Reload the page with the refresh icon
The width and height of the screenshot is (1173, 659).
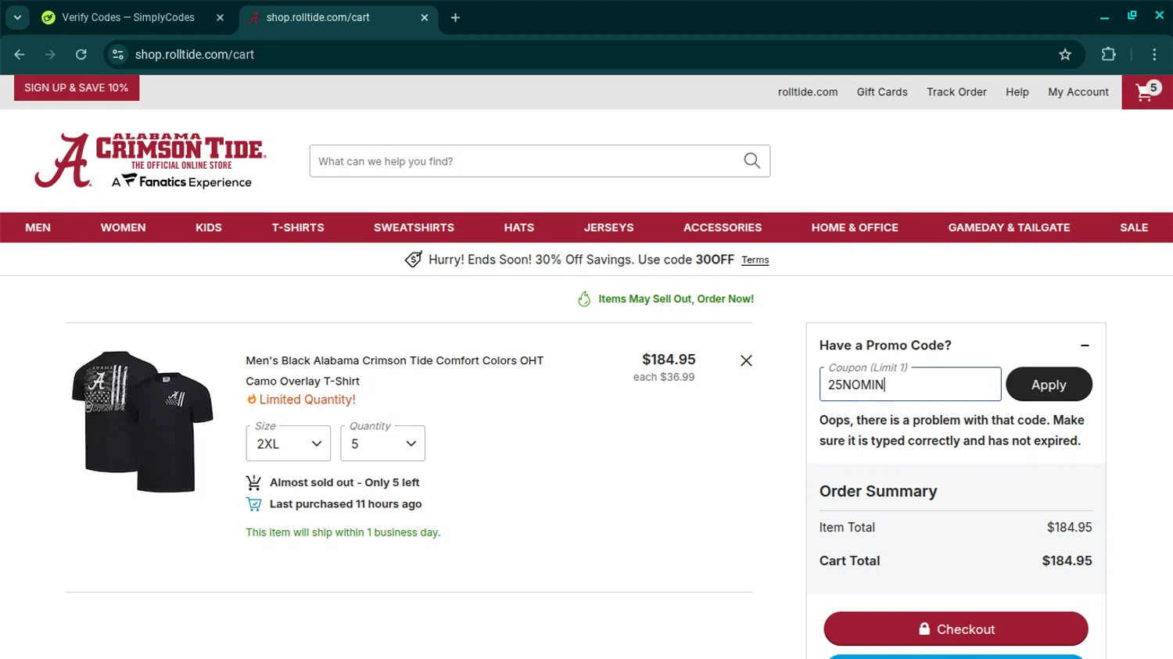(81, 54)
